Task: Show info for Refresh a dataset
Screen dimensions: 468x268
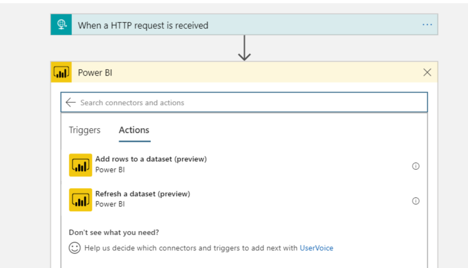Action: (x=415, y=201)
